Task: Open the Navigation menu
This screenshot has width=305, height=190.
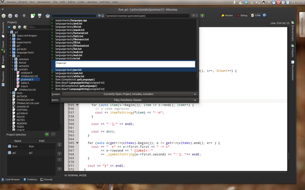Action: [x=44, y=3]
